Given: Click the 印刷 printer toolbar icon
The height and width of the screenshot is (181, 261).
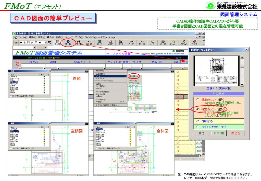Looking at the screenshot, I should pos(163,42).
